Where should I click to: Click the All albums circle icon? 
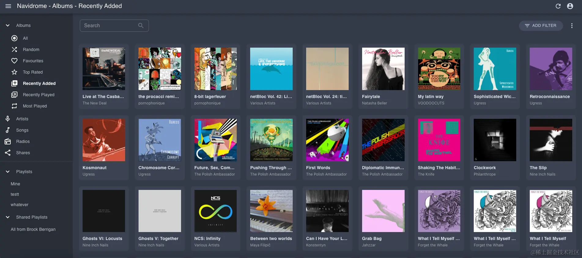click(14, 38)
